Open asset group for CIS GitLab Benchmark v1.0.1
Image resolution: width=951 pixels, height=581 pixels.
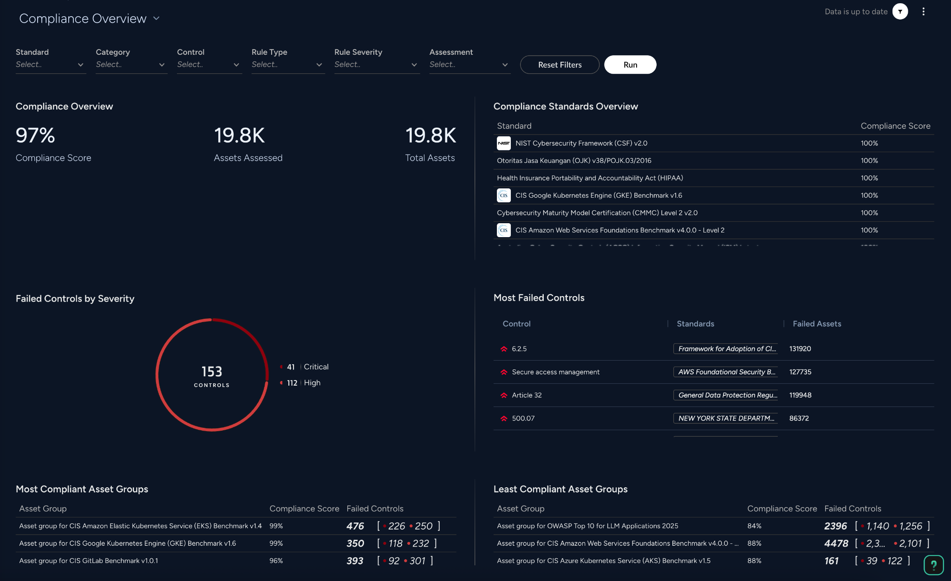[x=88, y=561]
